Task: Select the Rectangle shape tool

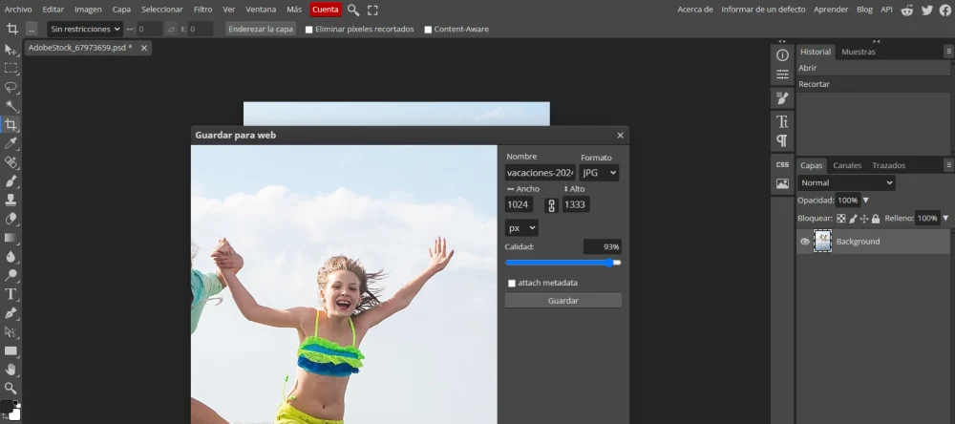Action: coord(11,350)
